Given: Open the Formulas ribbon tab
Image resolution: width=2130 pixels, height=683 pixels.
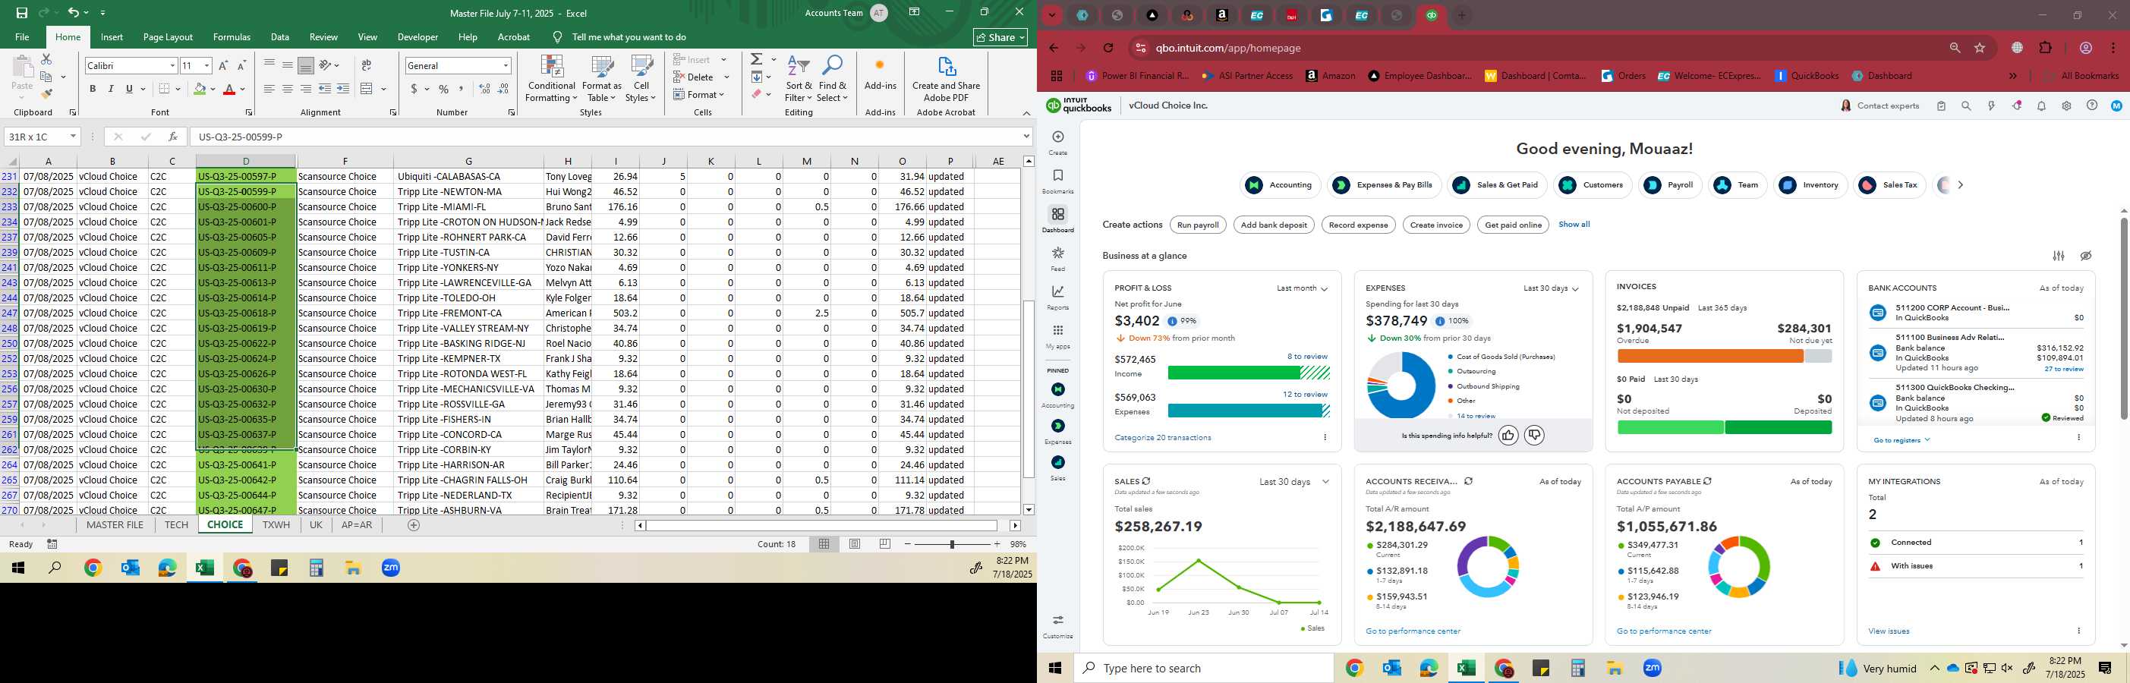Looking at the screenshot, I should click(x=232, y=37).
